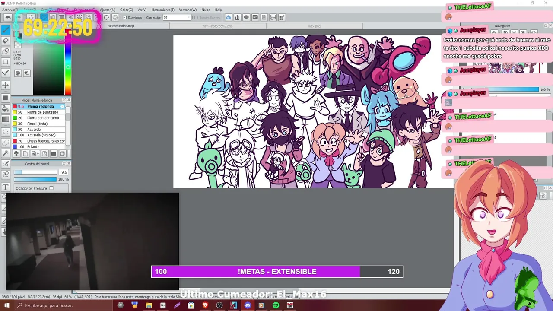Screen dimensions: 553x311
Task: Select the Fill rectangle tool
Action: (x=6, y=98)
